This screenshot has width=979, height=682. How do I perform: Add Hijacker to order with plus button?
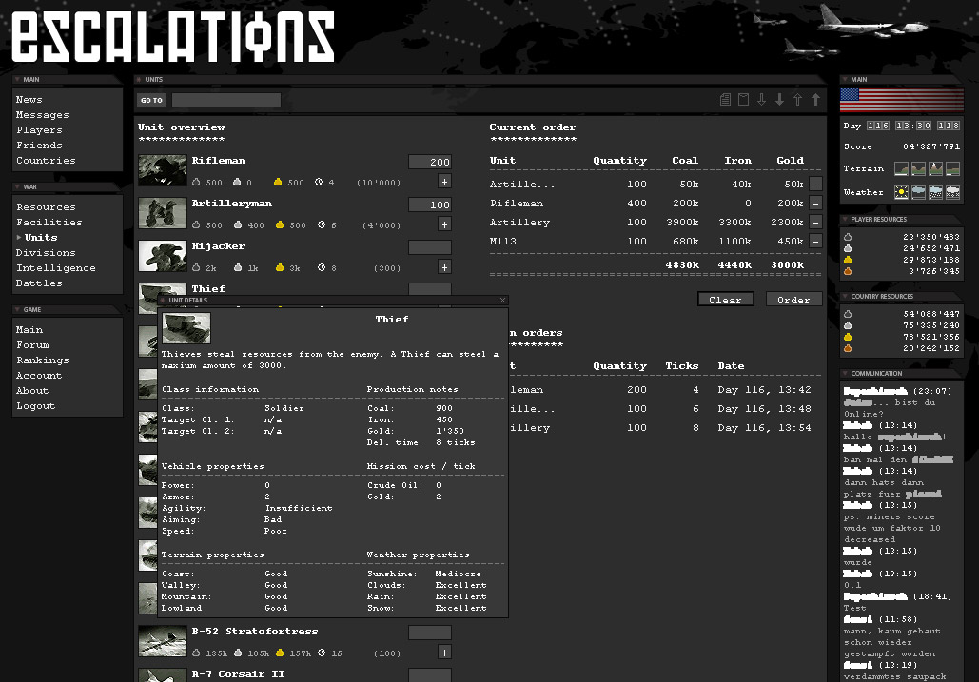pyautogui.click(x=444, y=267)
